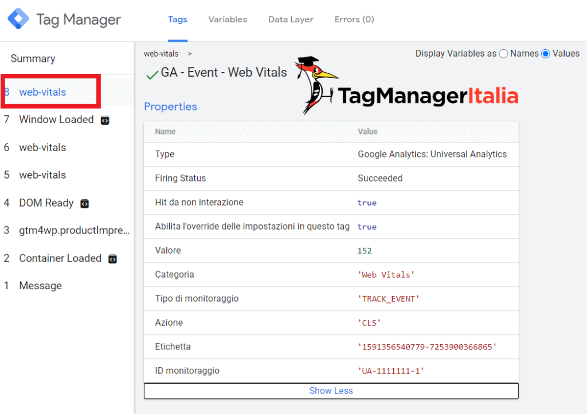The image size is (587, 414).
Task: Open the Variables tab
Action: (x=228, y=19)
